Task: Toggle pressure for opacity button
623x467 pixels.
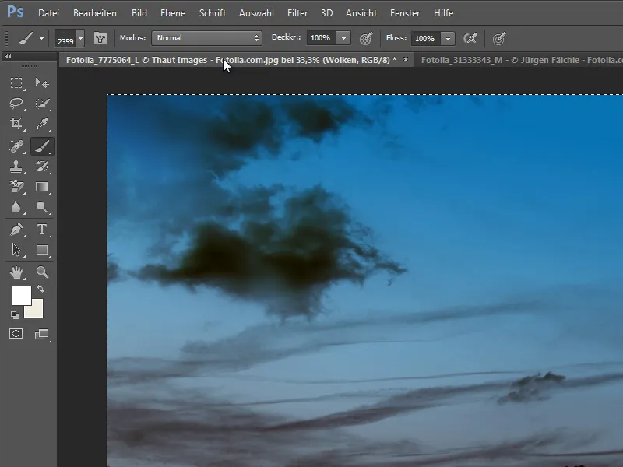Action: click(x=366, y=38)
